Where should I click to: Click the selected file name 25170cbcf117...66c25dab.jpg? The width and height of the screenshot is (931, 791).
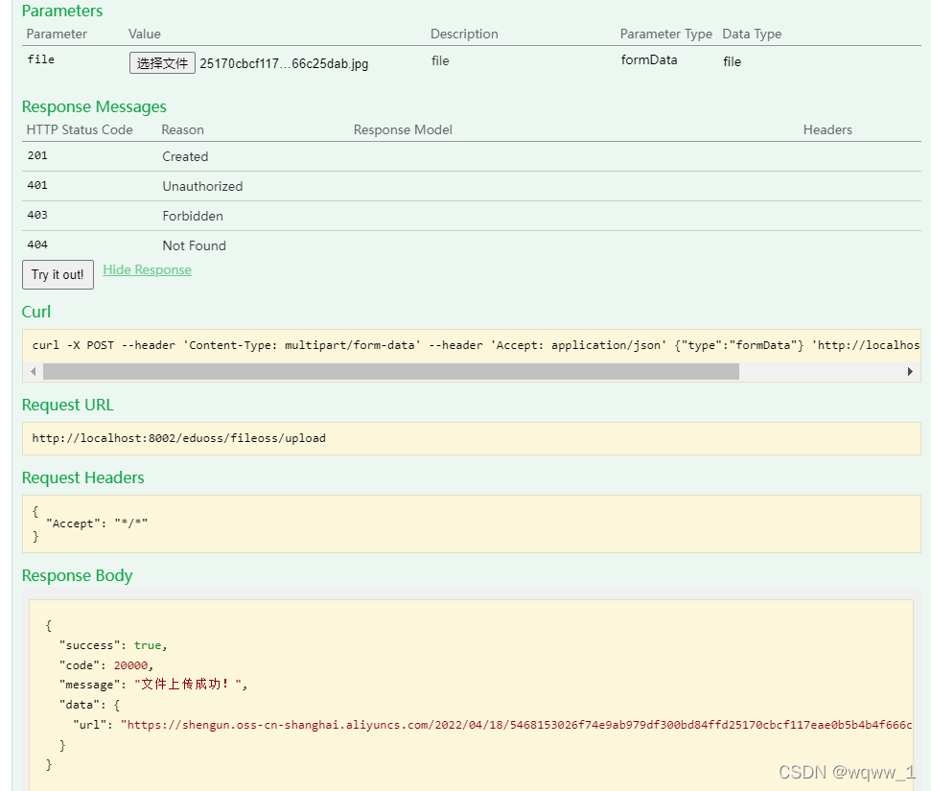point(284,63)
